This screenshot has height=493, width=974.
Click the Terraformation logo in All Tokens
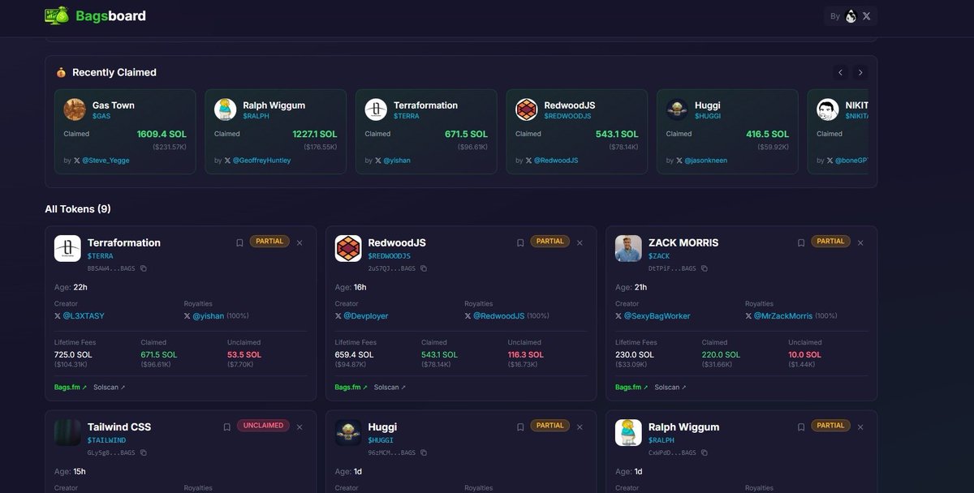coord(67,249)
